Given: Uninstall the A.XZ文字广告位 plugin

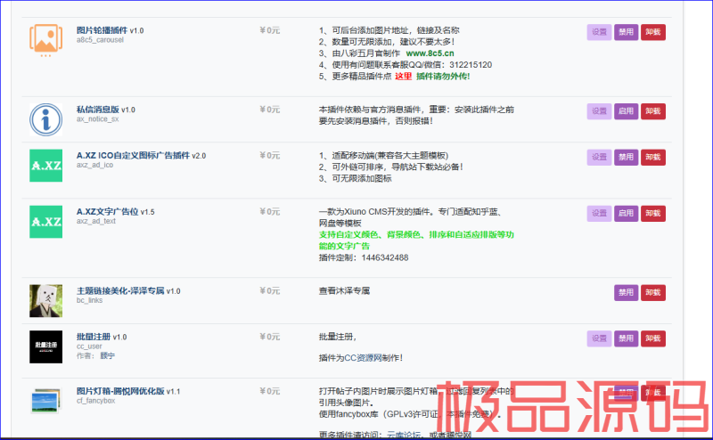Looking at the screenshot, I should coord(653,214).
